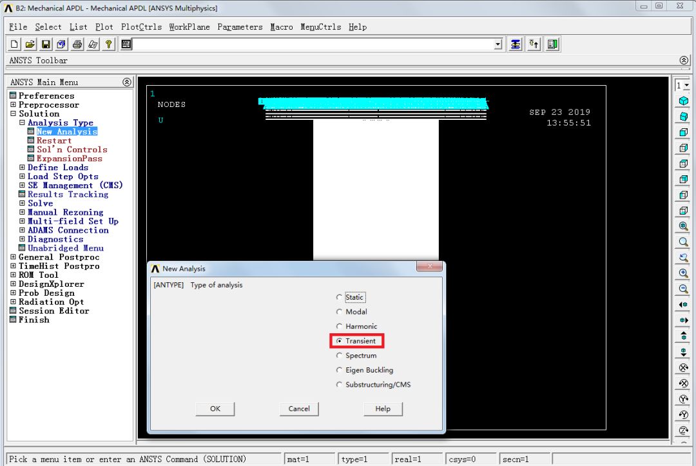Collapse the ANSYS Main Menu chevron
The height and width of the screenshot is (466, 696).
(x=127, y=82)
